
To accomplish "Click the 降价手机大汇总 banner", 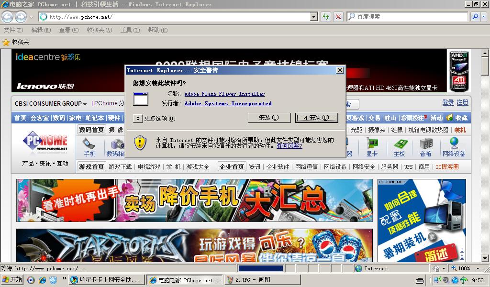I will click(194, 200).
